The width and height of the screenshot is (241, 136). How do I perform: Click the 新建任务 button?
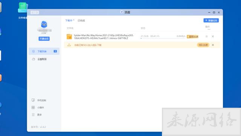(211, 20)
